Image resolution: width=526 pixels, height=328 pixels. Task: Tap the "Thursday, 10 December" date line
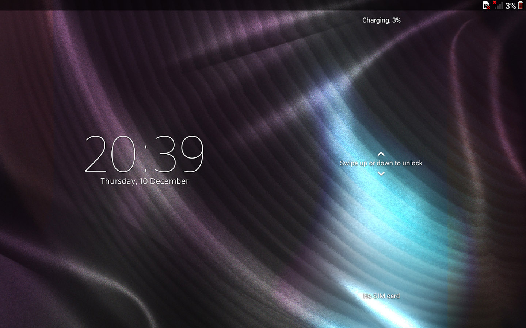(144, 181)
